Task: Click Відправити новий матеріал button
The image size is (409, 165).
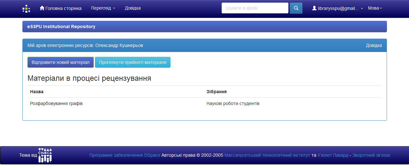Action: point(61,62)
